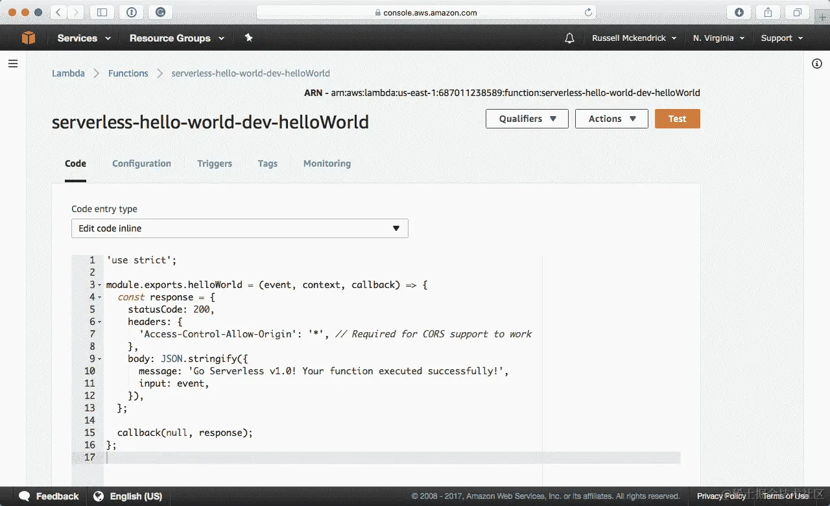Collapse code fold arrow on line 3

99,285
